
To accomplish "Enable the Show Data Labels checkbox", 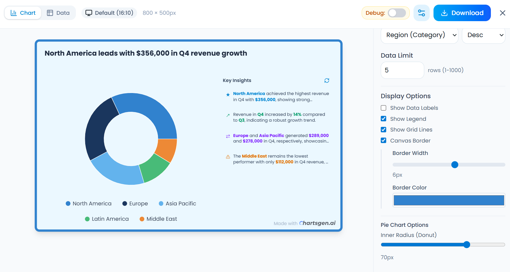I will [x=383, y=107].
